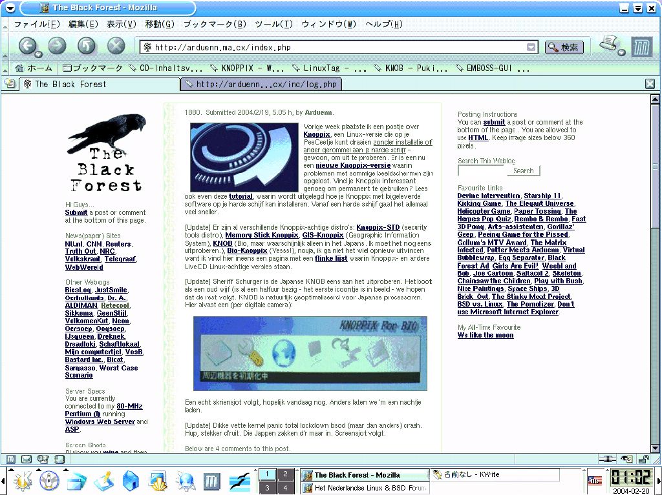Open Mail from the status bar envelope icon
Image resolution: width=662 pixels, height=495 pixels.
pos(27,459)
